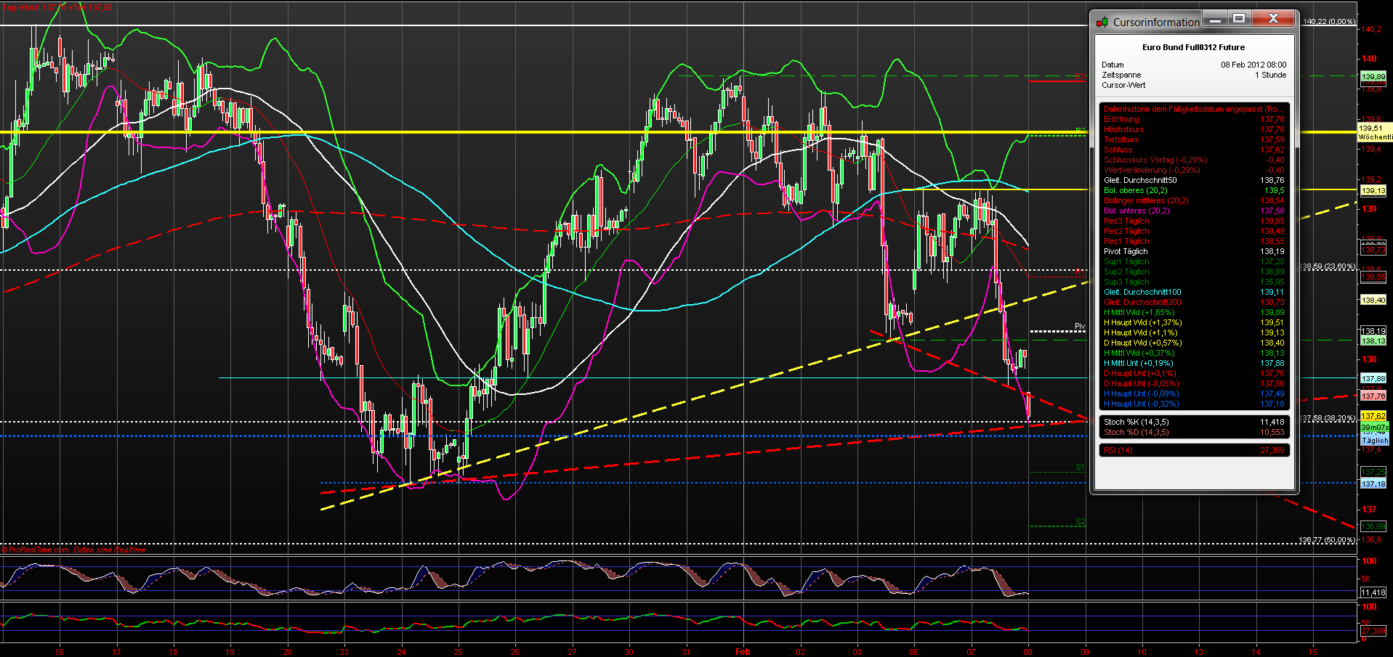Select the Cursor-Wert label
The image size is (1393, 657).
pyautogui.click(x=1123, y=85)
